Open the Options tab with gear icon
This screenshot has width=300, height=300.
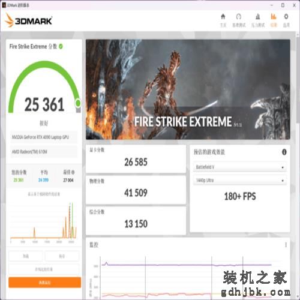286,20
